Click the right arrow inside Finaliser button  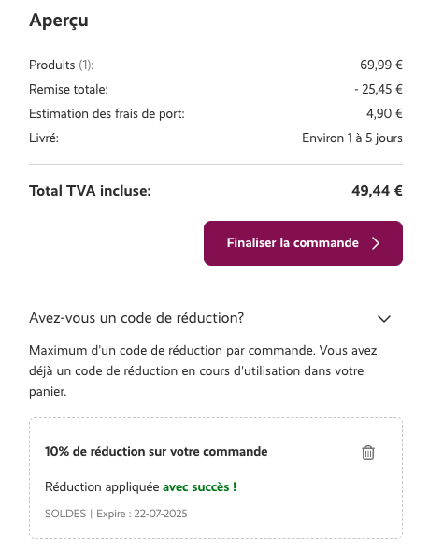click(x=376, y=243)
